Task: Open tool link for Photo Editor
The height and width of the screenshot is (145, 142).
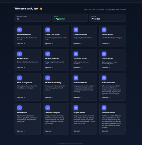Action: click(x=21, y=131)
